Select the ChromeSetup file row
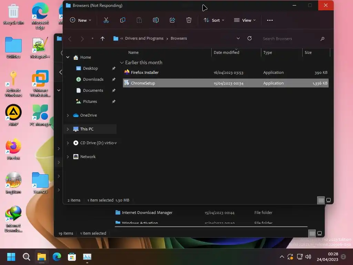Viewport: 353px width, 265px height. 225,83
